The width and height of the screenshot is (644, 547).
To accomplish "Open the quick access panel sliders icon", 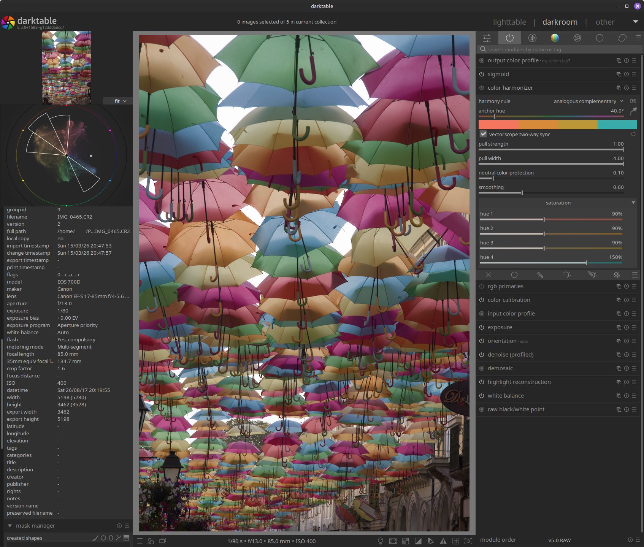I will pos(487,38).
